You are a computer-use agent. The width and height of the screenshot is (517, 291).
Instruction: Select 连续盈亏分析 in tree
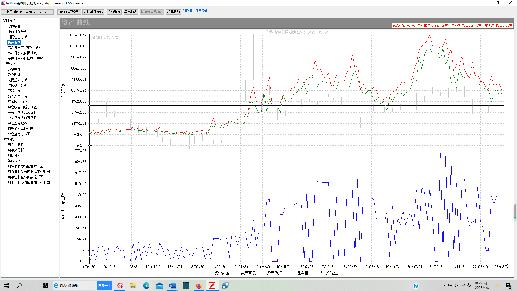[17, 85]
